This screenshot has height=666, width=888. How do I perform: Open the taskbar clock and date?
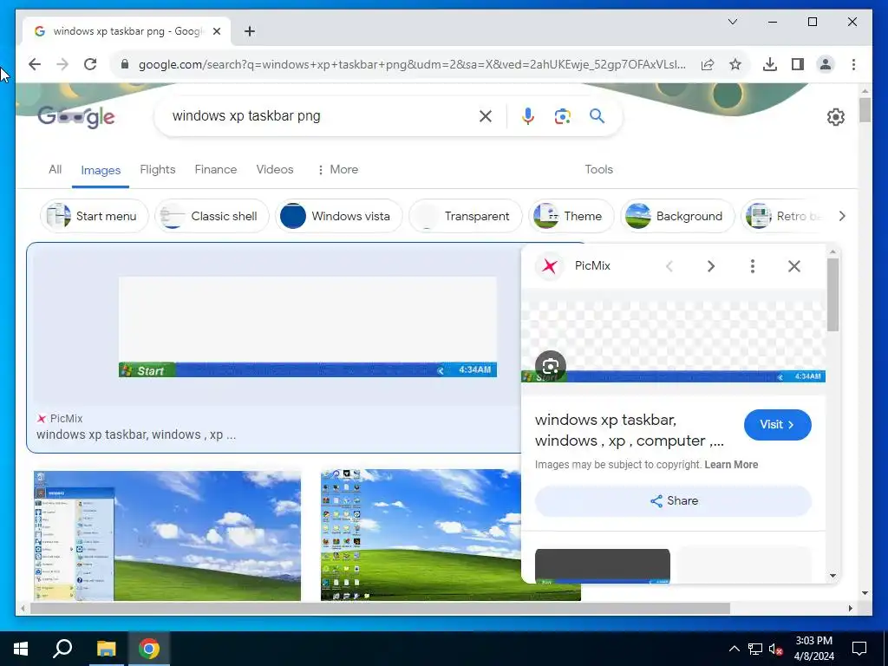pyautogui.click(x=813, y=649)
